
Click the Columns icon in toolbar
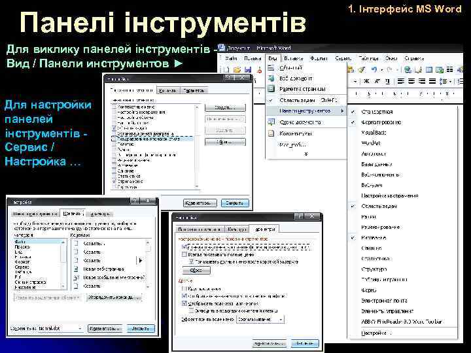point(449,70)
